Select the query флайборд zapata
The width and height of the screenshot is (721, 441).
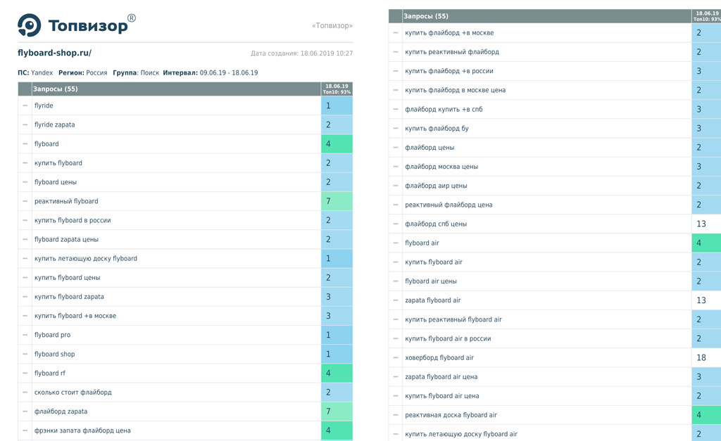click(61, 411)
